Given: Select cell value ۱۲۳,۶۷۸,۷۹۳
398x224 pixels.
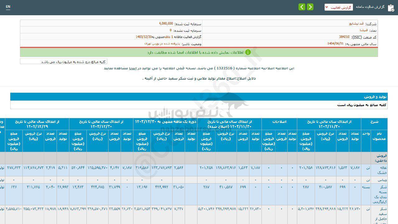Looking at the screenshot, I should (x=162, y=167).
